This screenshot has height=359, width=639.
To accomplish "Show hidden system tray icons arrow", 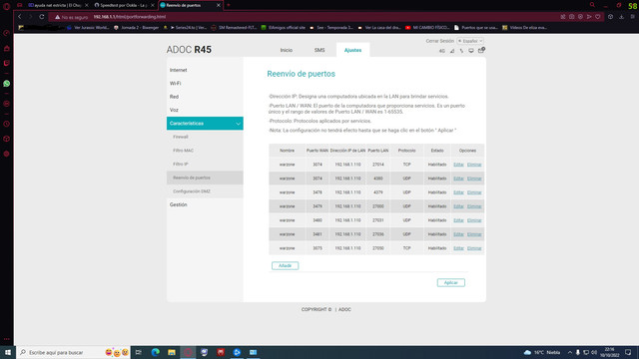I will pos(570,352).
